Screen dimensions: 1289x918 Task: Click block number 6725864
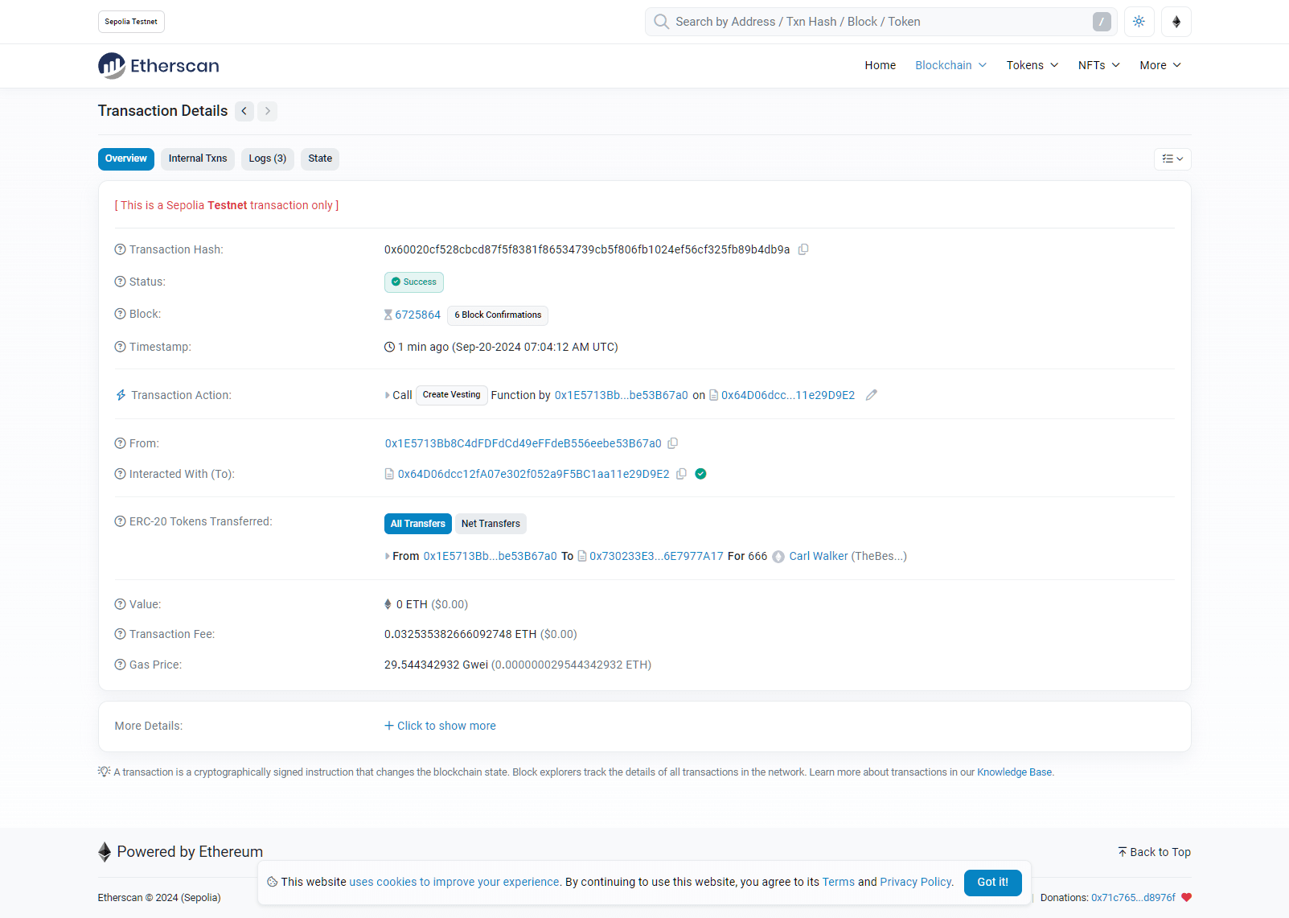click(x=417, y=315)
